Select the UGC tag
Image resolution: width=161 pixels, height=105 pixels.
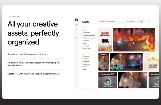tap(84, 70)
